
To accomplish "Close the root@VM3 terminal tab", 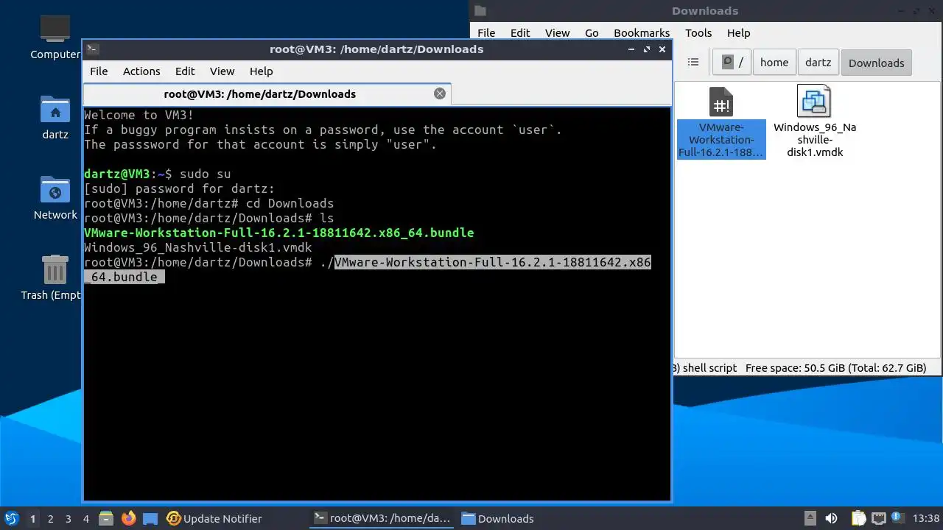I will [x=440, y=93].
